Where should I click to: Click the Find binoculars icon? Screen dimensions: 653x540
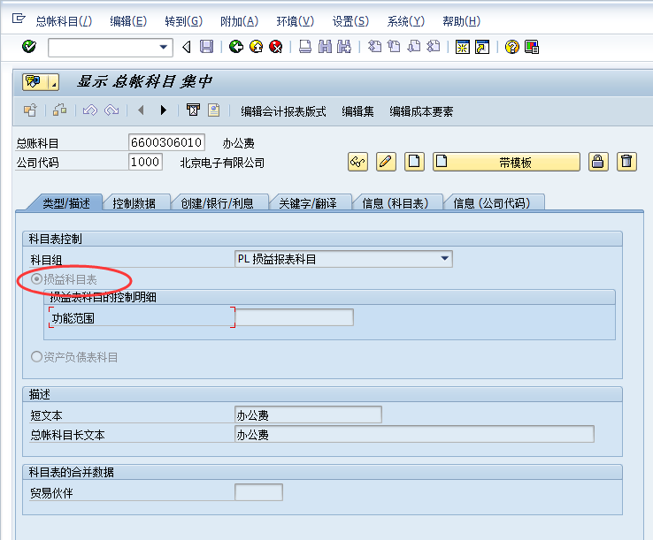pos(325,47)
